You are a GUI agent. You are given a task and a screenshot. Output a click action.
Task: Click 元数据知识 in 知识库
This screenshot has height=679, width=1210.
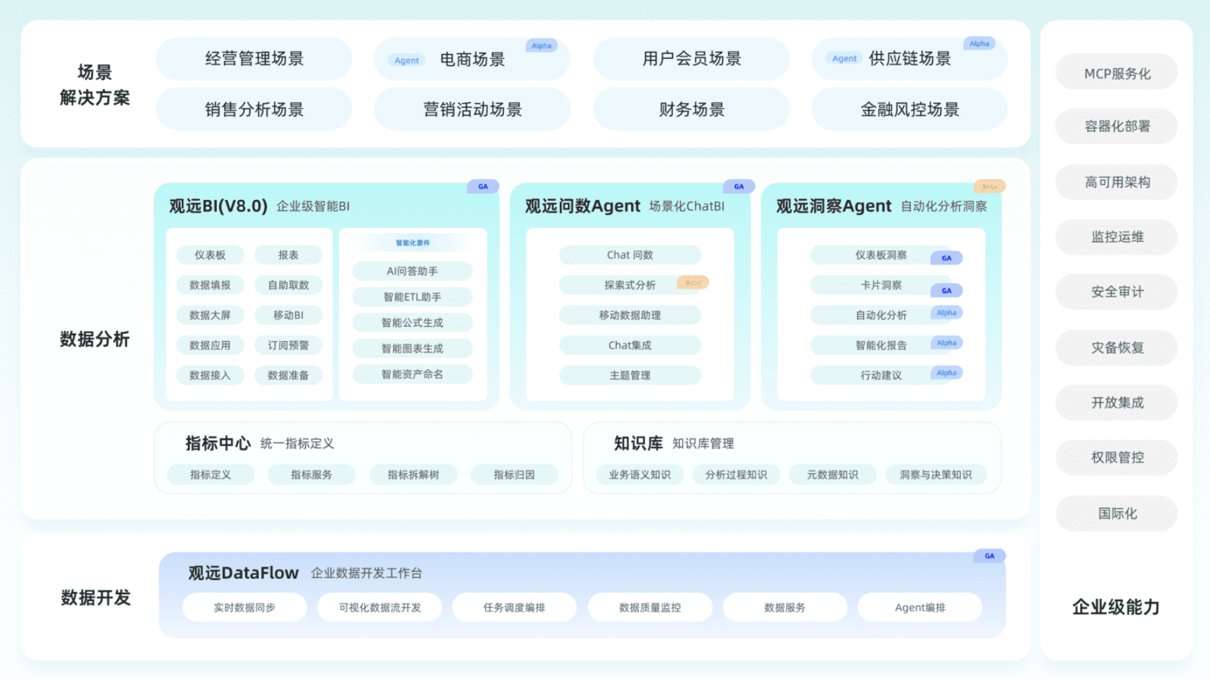[x=832, y=475]
